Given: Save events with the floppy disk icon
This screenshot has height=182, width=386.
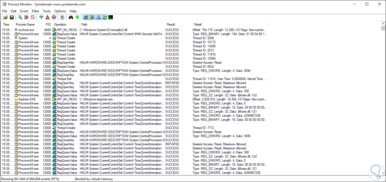Looking at the screenshot, I should (12, 17).
